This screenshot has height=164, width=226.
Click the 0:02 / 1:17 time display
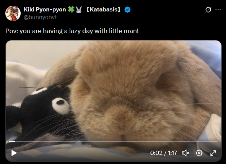[164, 153]
